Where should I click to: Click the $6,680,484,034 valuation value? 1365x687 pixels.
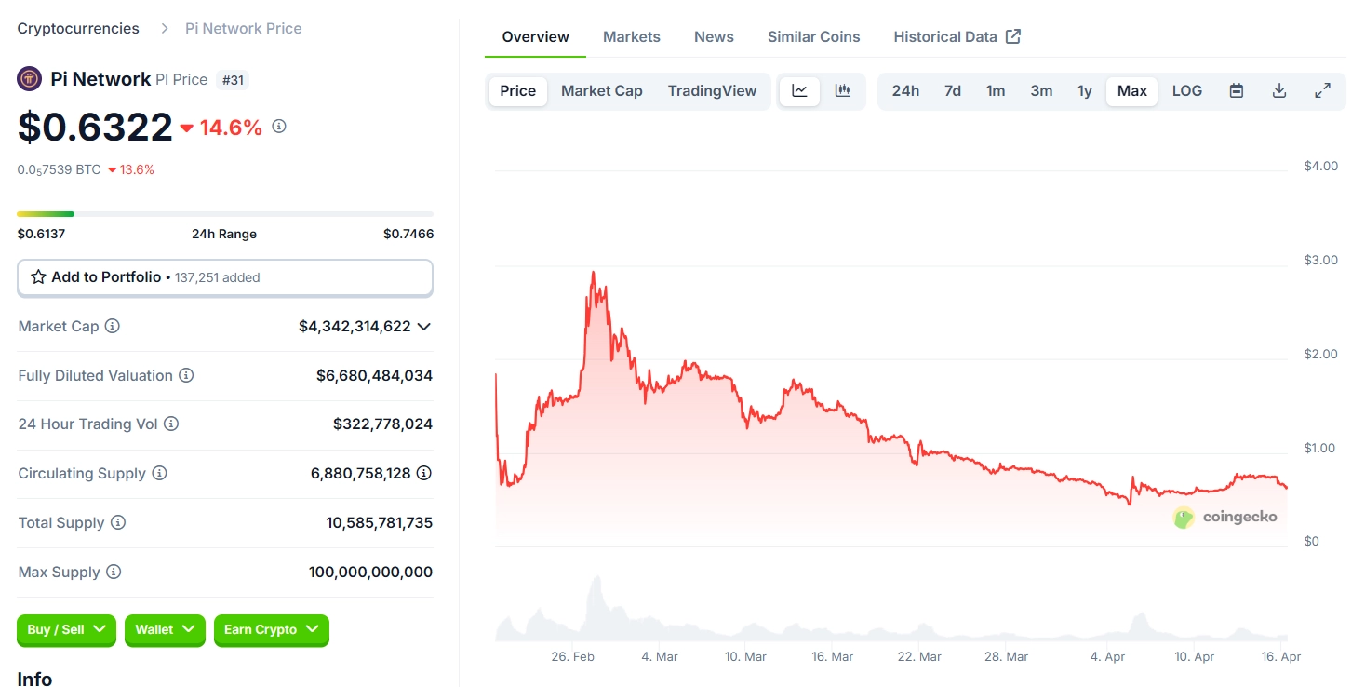pyautogui.click(x=374, y=375)
